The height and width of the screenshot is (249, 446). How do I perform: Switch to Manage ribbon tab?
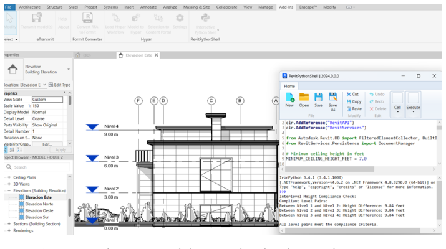pos(265,7)
